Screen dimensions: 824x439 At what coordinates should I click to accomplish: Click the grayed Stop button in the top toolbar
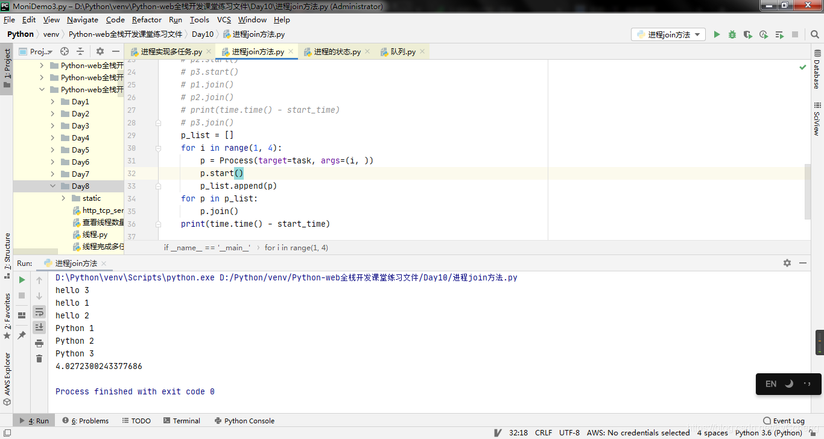pos(795,34)
